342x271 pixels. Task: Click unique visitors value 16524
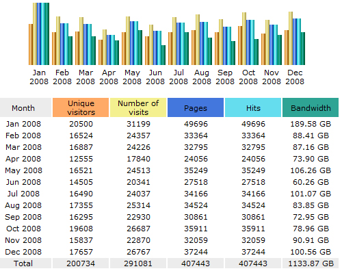click(81, 135)
